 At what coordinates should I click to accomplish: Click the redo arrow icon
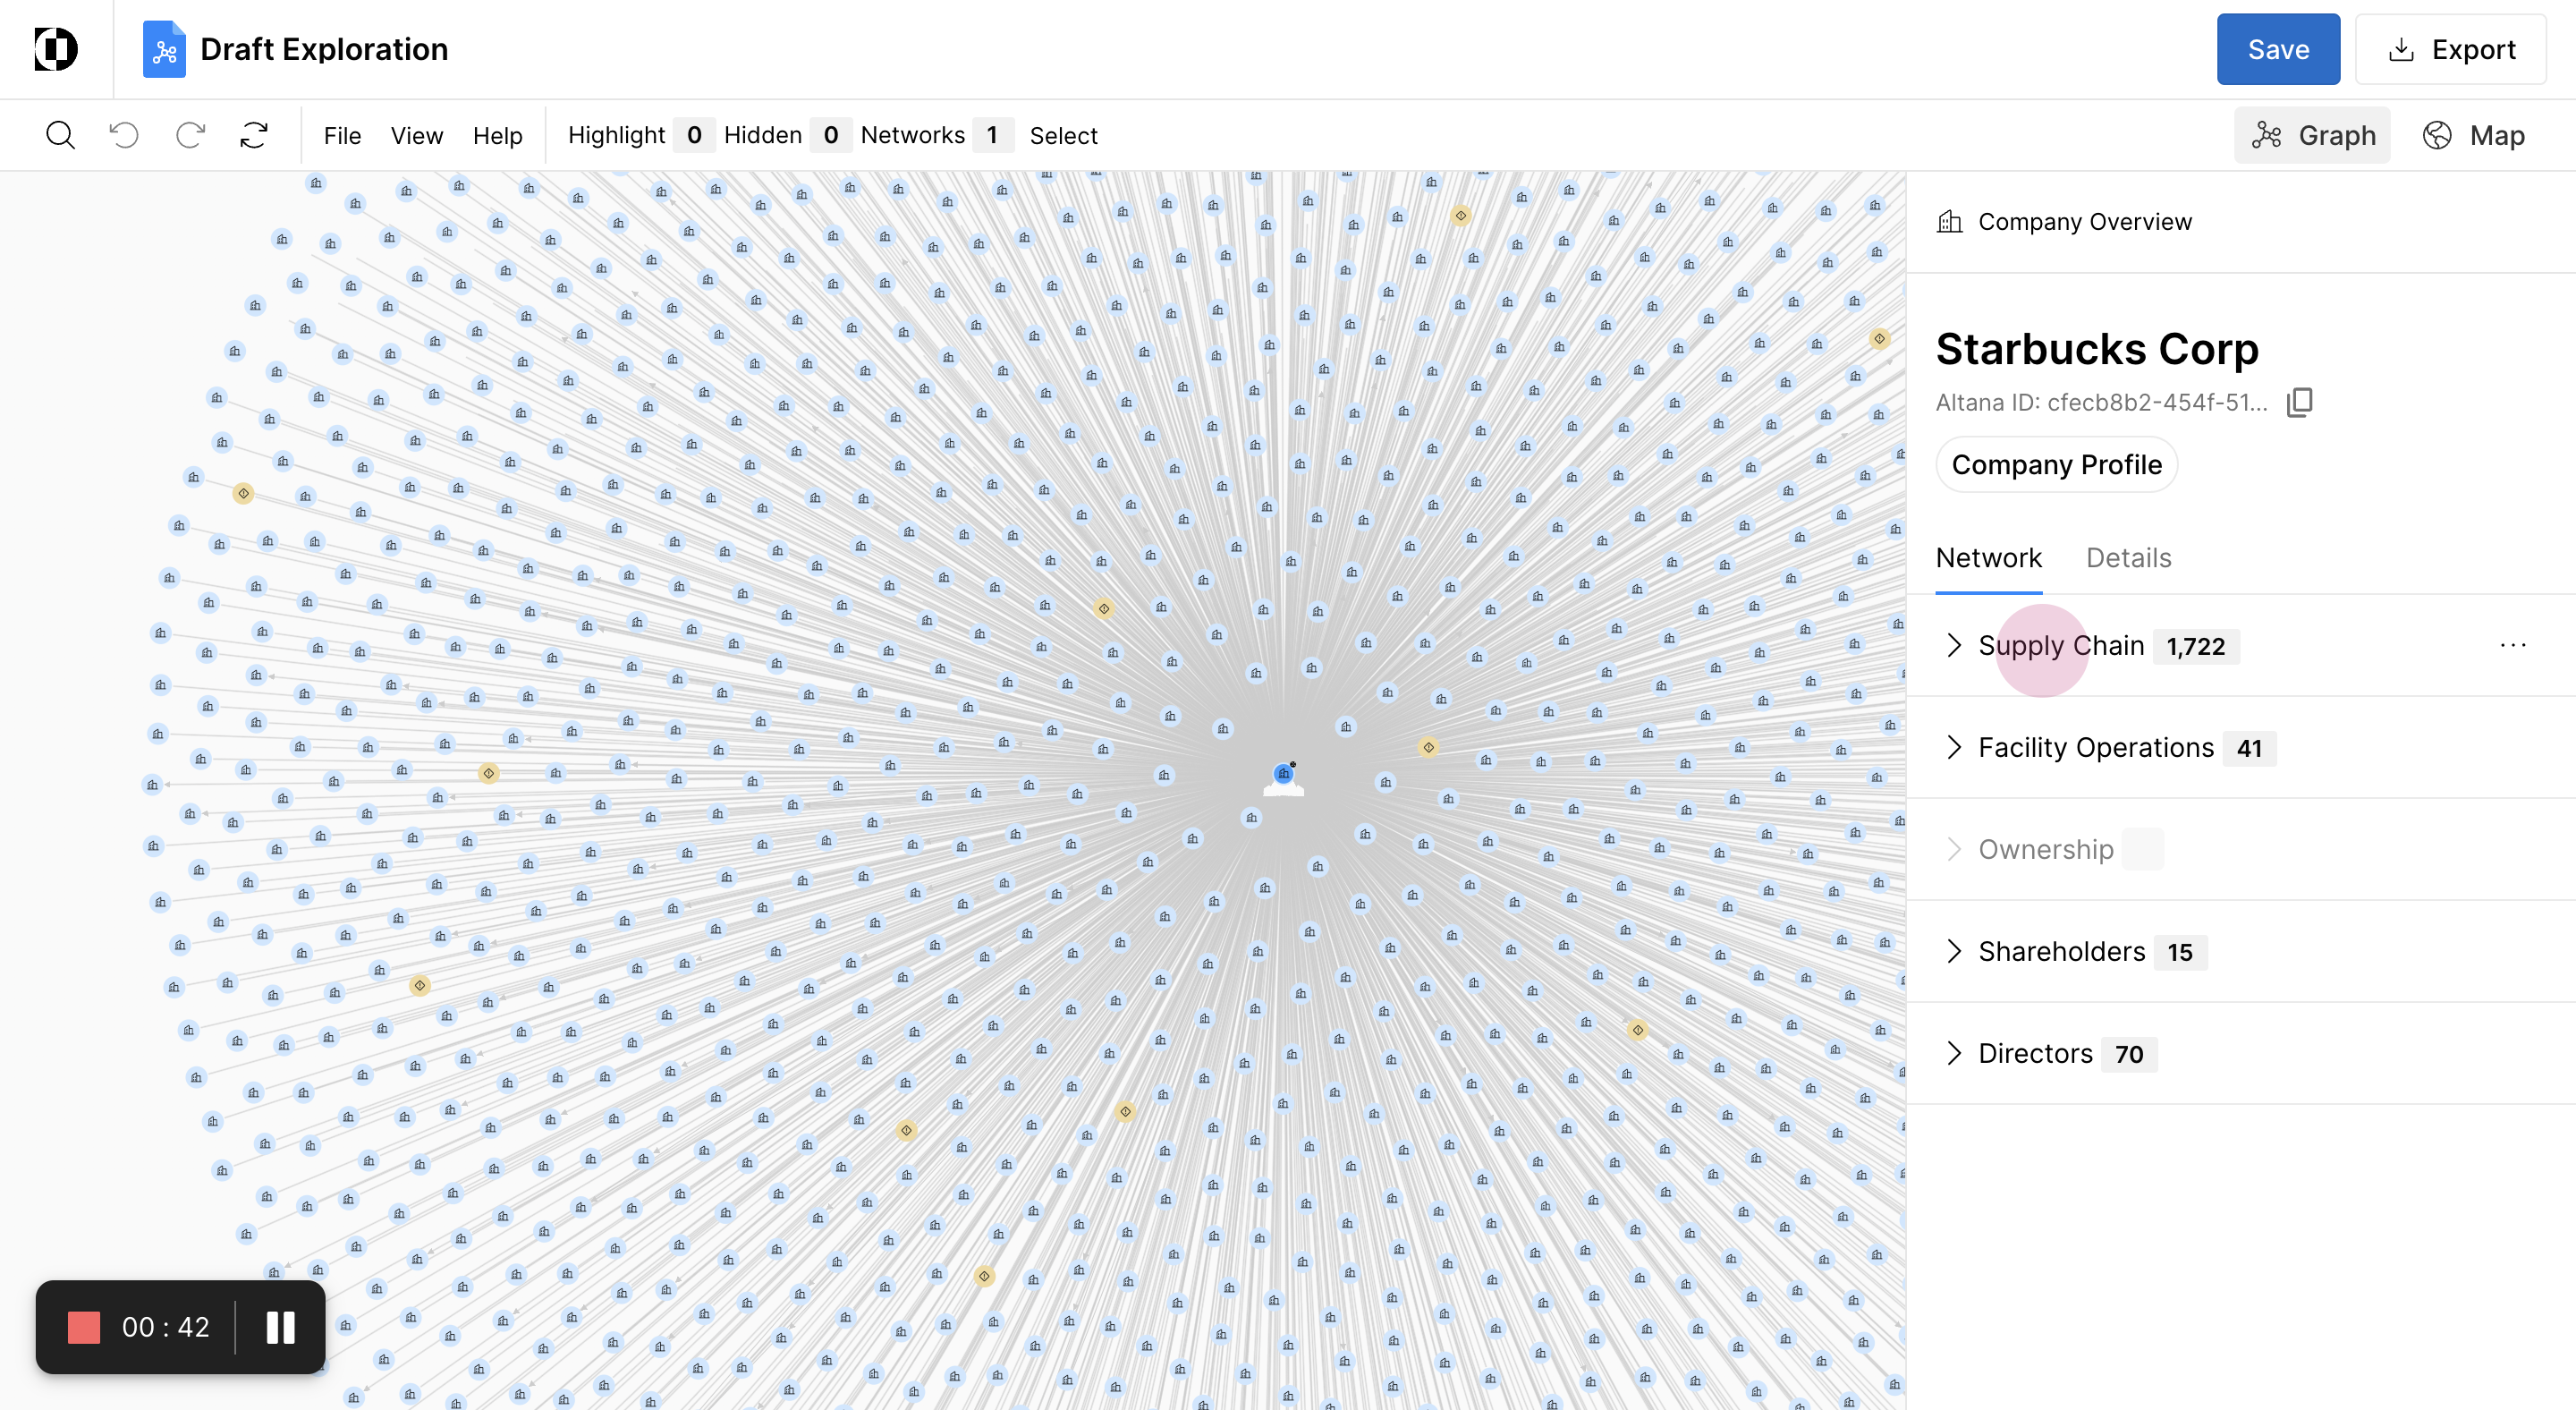[x=190, y=135]
